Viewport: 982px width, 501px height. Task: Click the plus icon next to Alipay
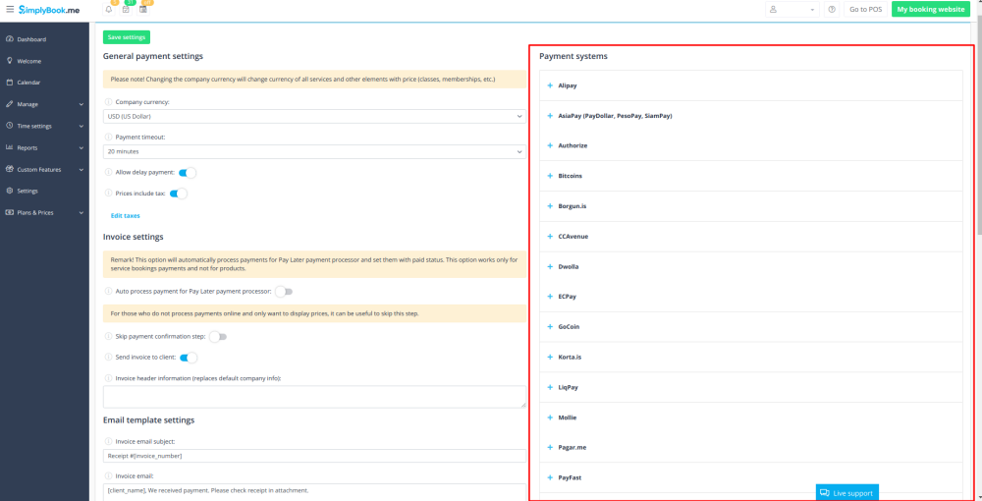click(550, 85)
